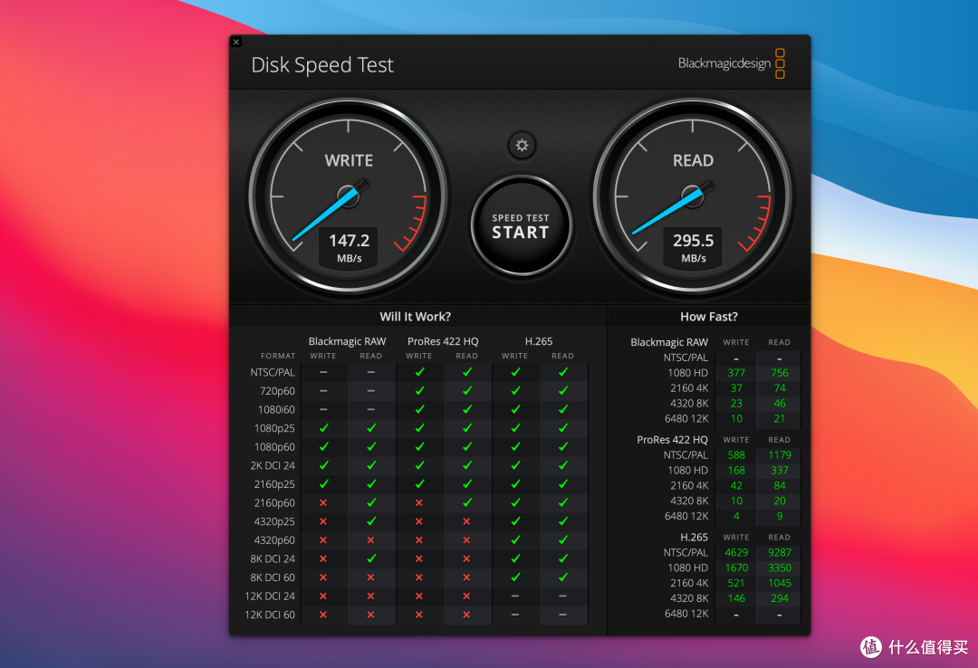Viewport: 978px width, 668px height.
Task: Click the ProRes 422 HQ read checkmark for 2160p60
Action: coord(467,502)
